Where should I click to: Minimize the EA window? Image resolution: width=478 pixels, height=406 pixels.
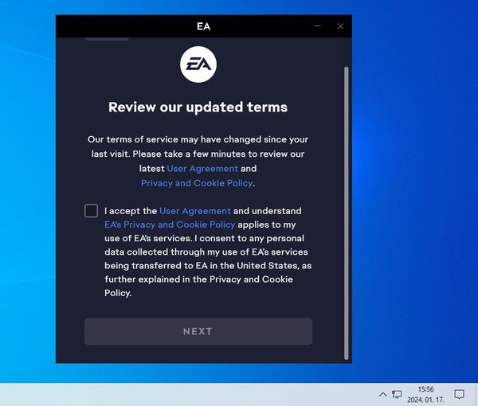319,26
